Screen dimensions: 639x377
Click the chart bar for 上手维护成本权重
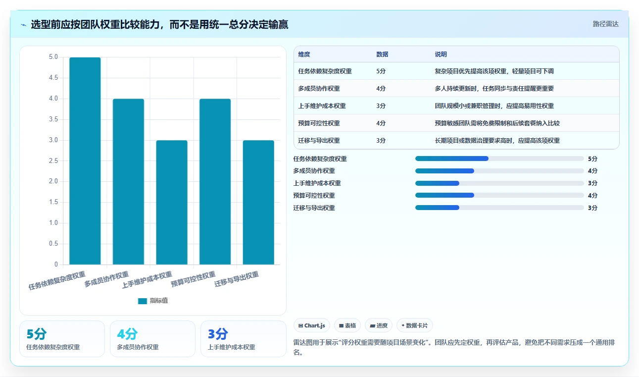172,203
